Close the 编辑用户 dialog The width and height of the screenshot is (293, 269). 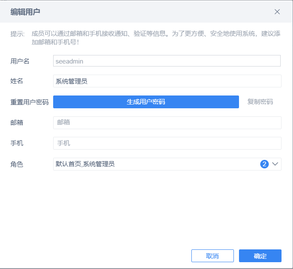[277, 12]
